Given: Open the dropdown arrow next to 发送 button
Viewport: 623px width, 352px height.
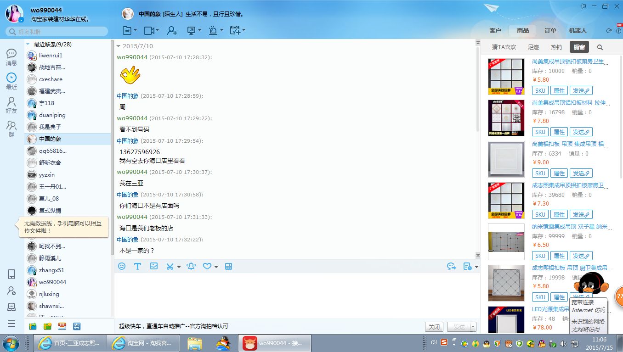Looking at the screenshot, I should tap(473, 327).
